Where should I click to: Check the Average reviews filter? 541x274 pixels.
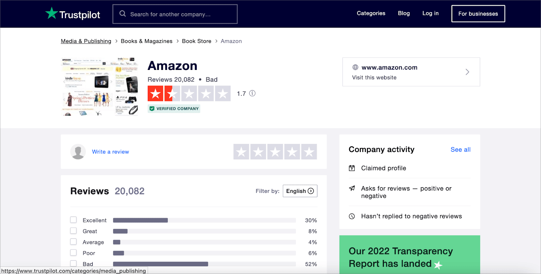click(x=73, y=242)
